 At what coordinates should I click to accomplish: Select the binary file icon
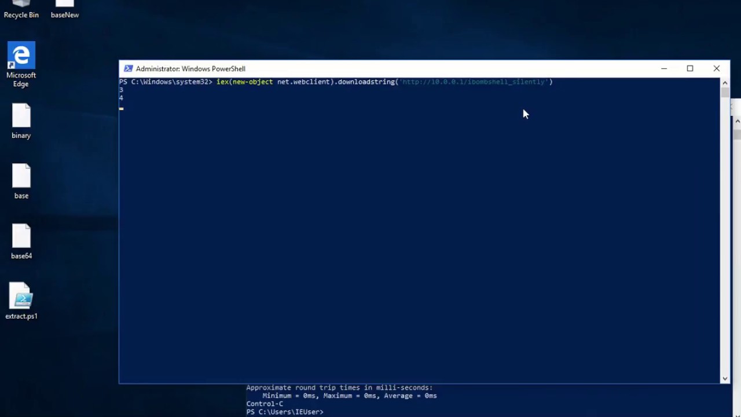point(21,121)
